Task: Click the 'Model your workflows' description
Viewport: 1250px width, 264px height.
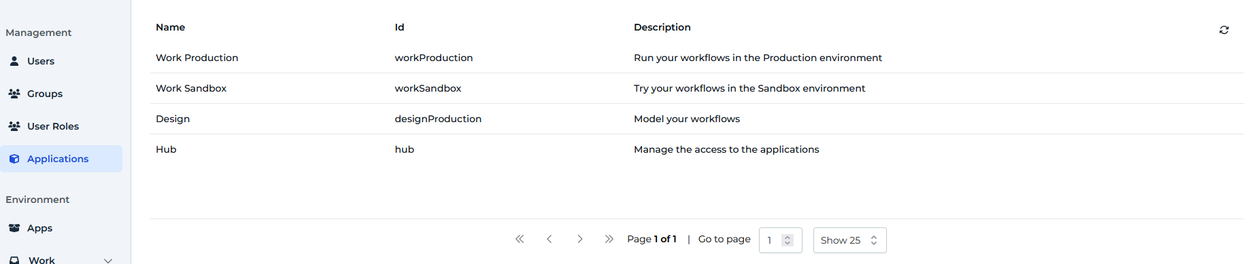Action: coord(687,119)
